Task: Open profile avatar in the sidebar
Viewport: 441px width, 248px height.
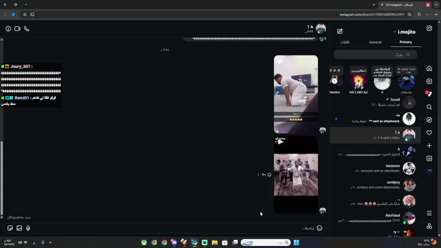Action: [429, 171]
